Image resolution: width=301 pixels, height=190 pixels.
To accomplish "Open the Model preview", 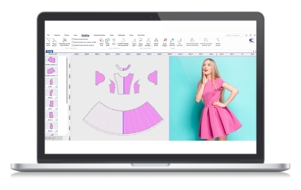I will 172,41.
